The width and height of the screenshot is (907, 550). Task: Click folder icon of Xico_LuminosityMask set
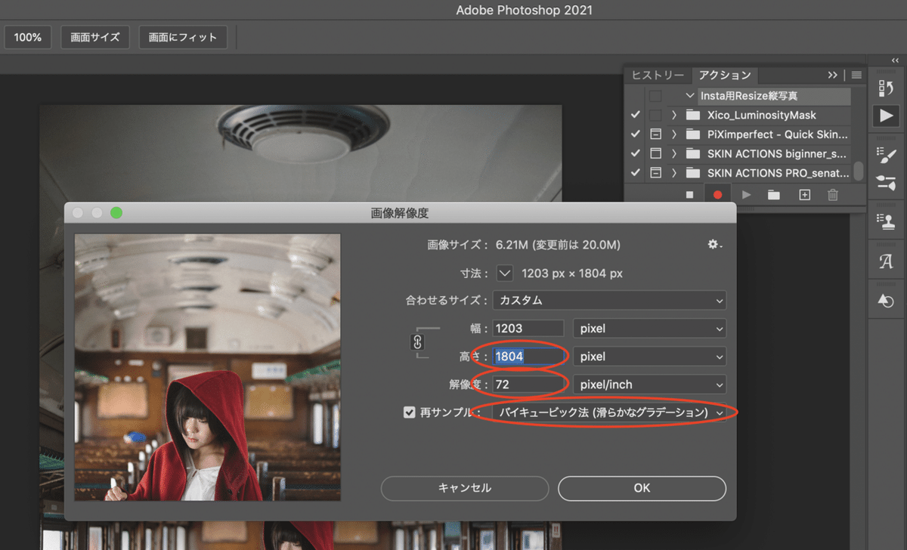pyautogui.click(x=693, y=116)
